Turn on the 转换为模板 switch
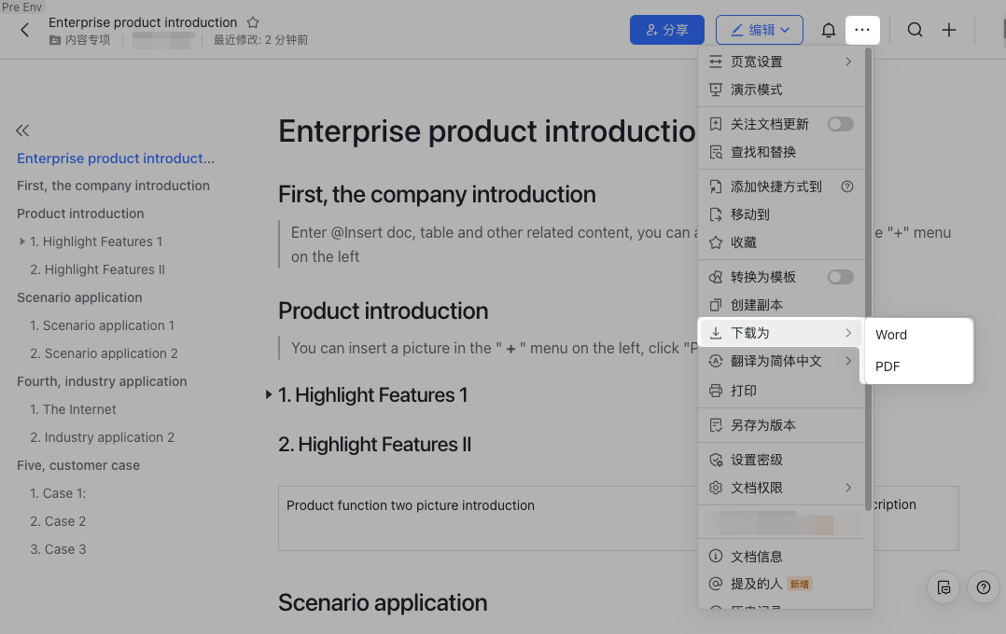 pyautogui.click(x=840, y=276)
